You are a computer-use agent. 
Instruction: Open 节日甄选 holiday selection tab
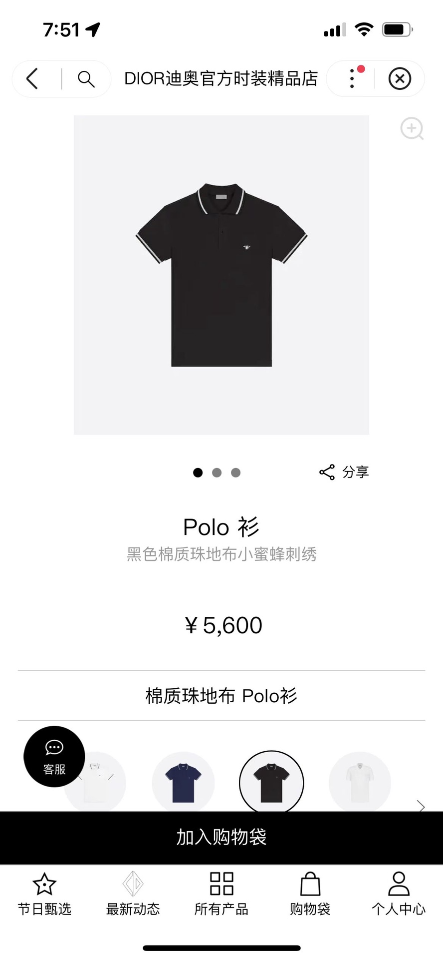pyautogui.click(x=44, y=895)
